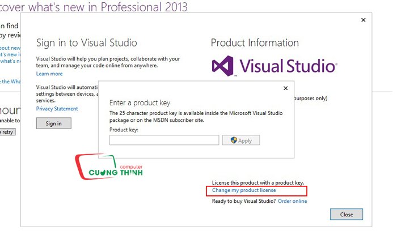Click the Apply button with shield icon
Screen dimensions: 397x239
pos(241,140)
